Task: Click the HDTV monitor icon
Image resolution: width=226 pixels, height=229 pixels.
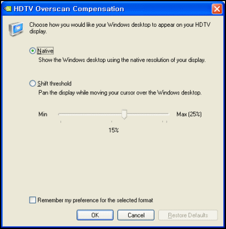Action: tap(16, 28)
